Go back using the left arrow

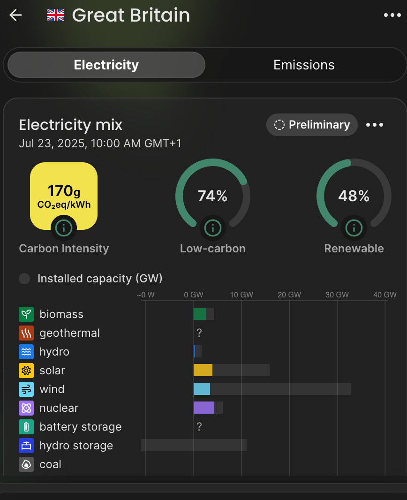[15, 15]
